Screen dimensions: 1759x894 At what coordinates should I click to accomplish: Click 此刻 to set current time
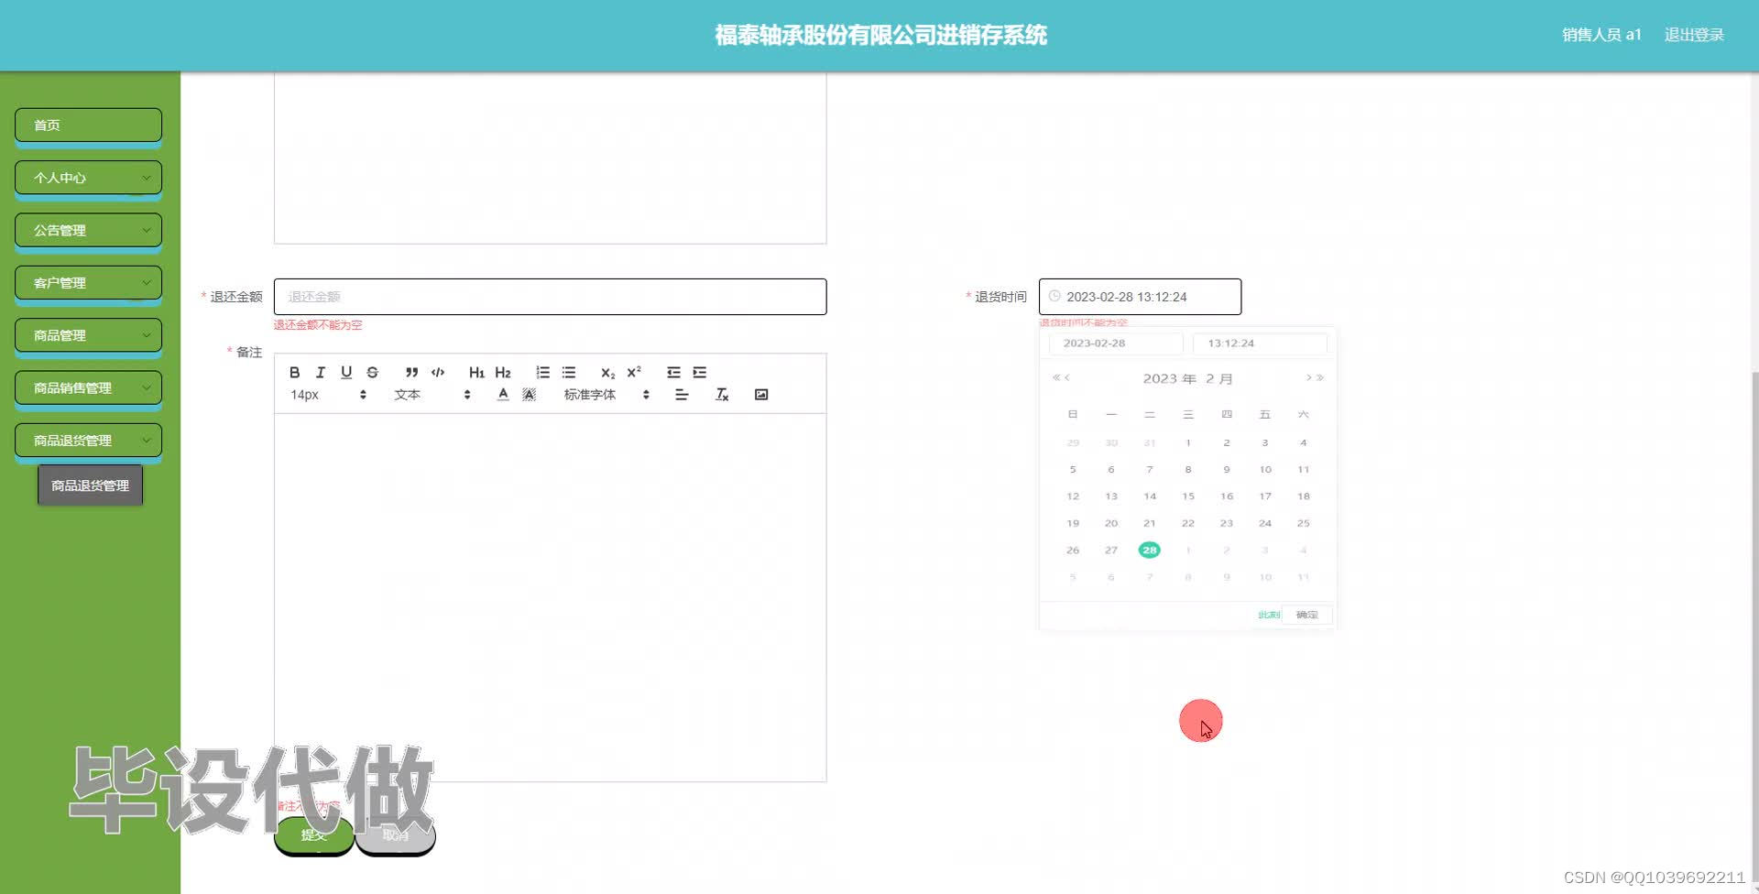pyautogui.click(x=1268, y=615)
